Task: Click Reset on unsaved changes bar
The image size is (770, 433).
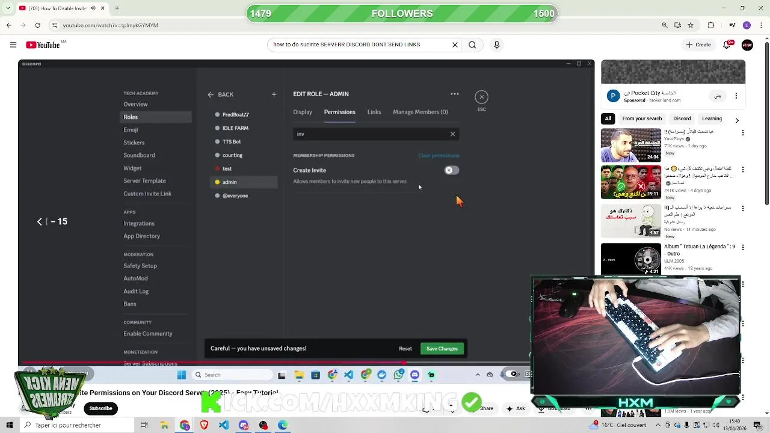Action: click(x=405, y=349)
